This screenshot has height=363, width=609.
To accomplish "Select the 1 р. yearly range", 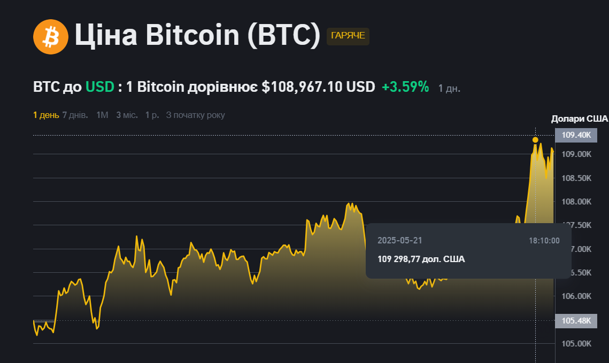I will coord(152,115).
